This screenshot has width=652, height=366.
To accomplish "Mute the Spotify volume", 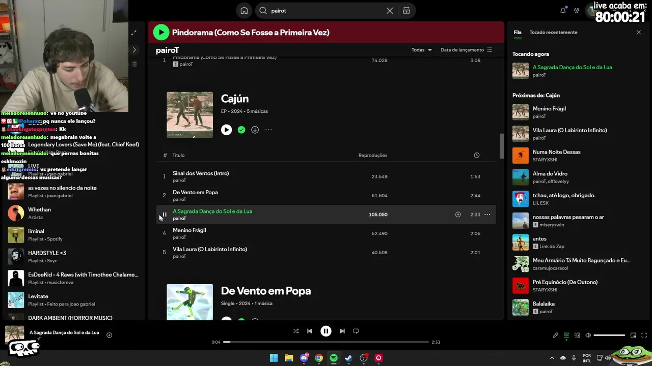I will pyautogui.click(x=588, y=335).
